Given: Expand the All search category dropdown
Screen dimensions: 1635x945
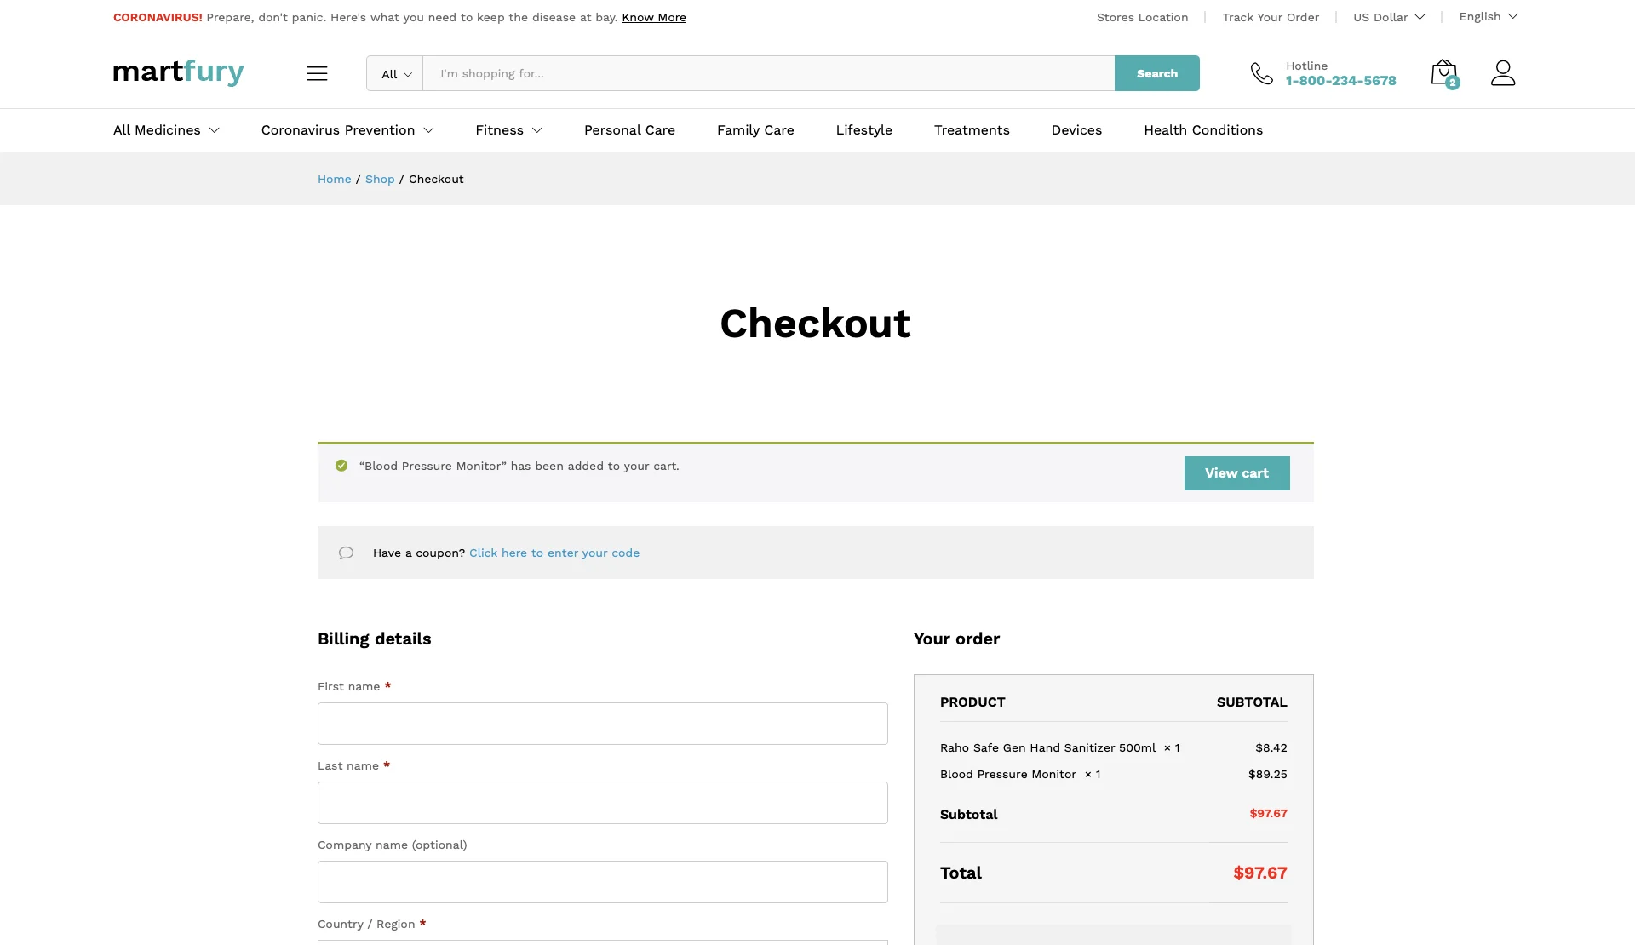Looking at the screenshot, I should 395,74.
